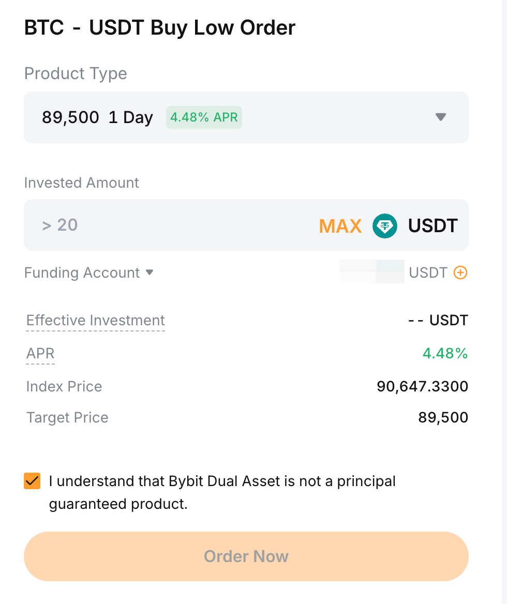Click the Effective Investment underlined label
Image resolution: width=507 pixels, height=604 pixels.
(x=96, y=321)
